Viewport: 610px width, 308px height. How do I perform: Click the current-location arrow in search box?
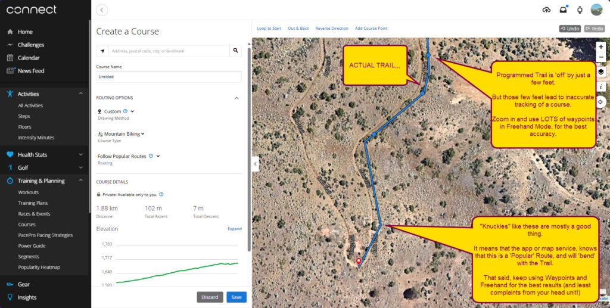(x=102, y=51)
